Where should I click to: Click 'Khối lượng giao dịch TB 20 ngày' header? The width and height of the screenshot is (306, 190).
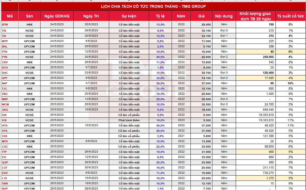point(256,16)
